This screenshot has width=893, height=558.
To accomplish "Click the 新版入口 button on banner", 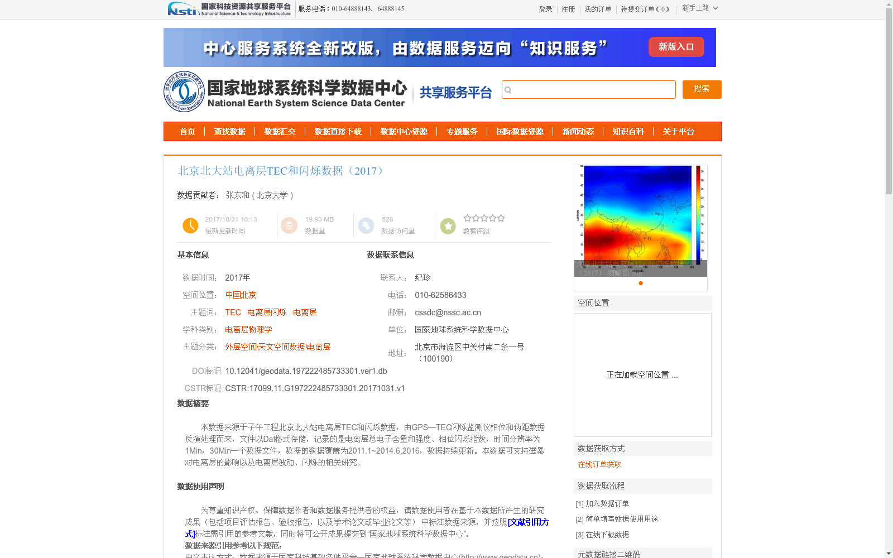I will pyautogui.click(x=676, y=47).
